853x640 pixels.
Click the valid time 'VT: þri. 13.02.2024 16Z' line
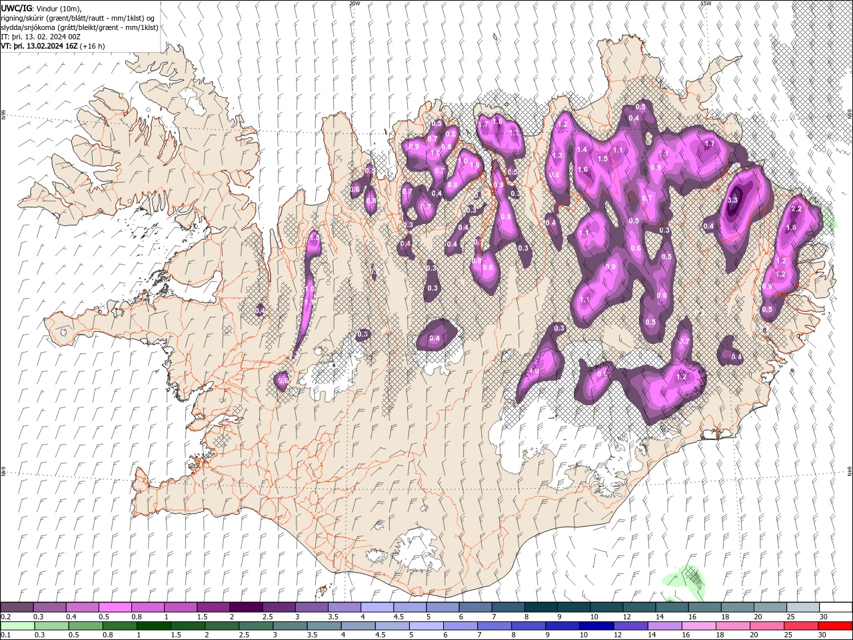(53, 46)
